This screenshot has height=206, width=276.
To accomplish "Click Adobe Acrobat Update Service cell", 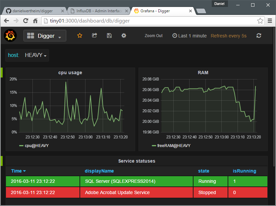I will (x=137, y=192).
